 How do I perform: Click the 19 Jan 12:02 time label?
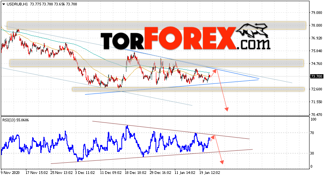click(x=210, y=172)
